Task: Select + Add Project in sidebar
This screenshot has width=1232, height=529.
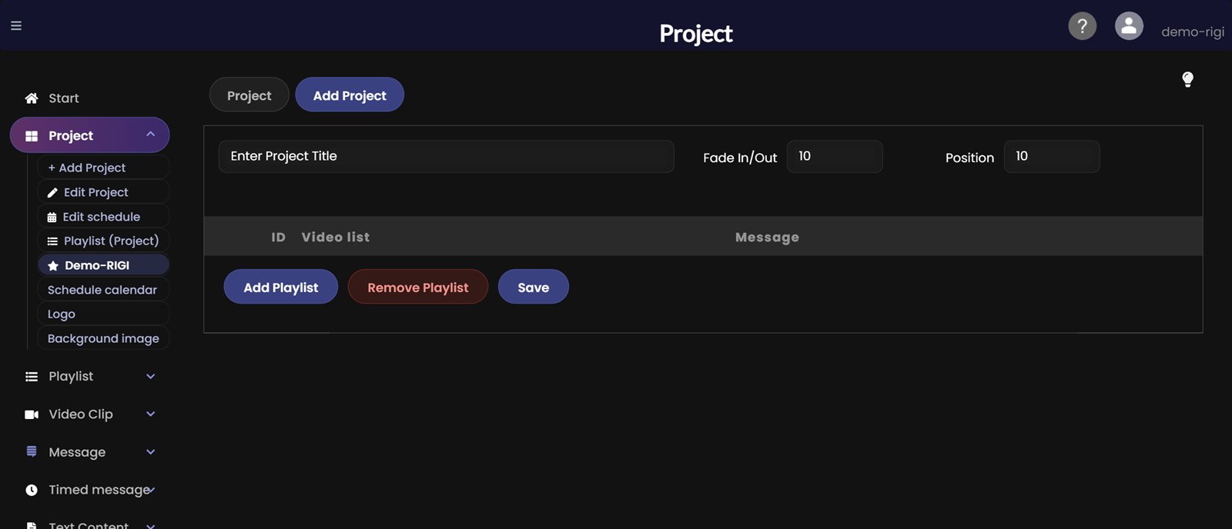Action: pyautogui.click(x=103, y=167)
